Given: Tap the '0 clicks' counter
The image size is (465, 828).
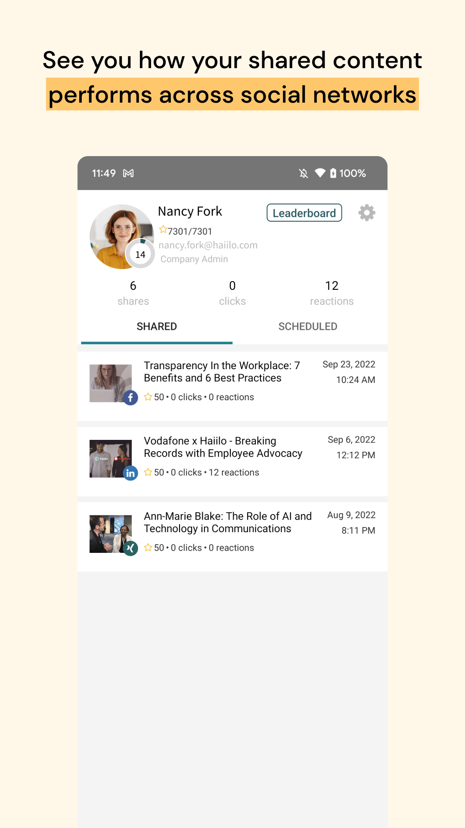Looking at the screenshot, I should (x=232, y=293).
